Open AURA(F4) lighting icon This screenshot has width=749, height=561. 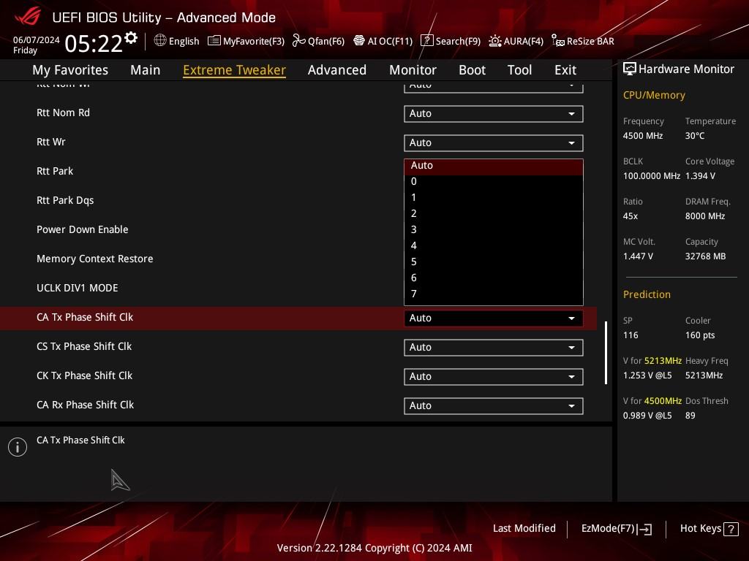pos(495,41)
